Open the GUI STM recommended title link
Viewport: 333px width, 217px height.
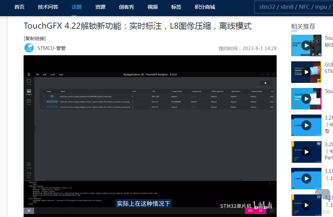[329, 68]
